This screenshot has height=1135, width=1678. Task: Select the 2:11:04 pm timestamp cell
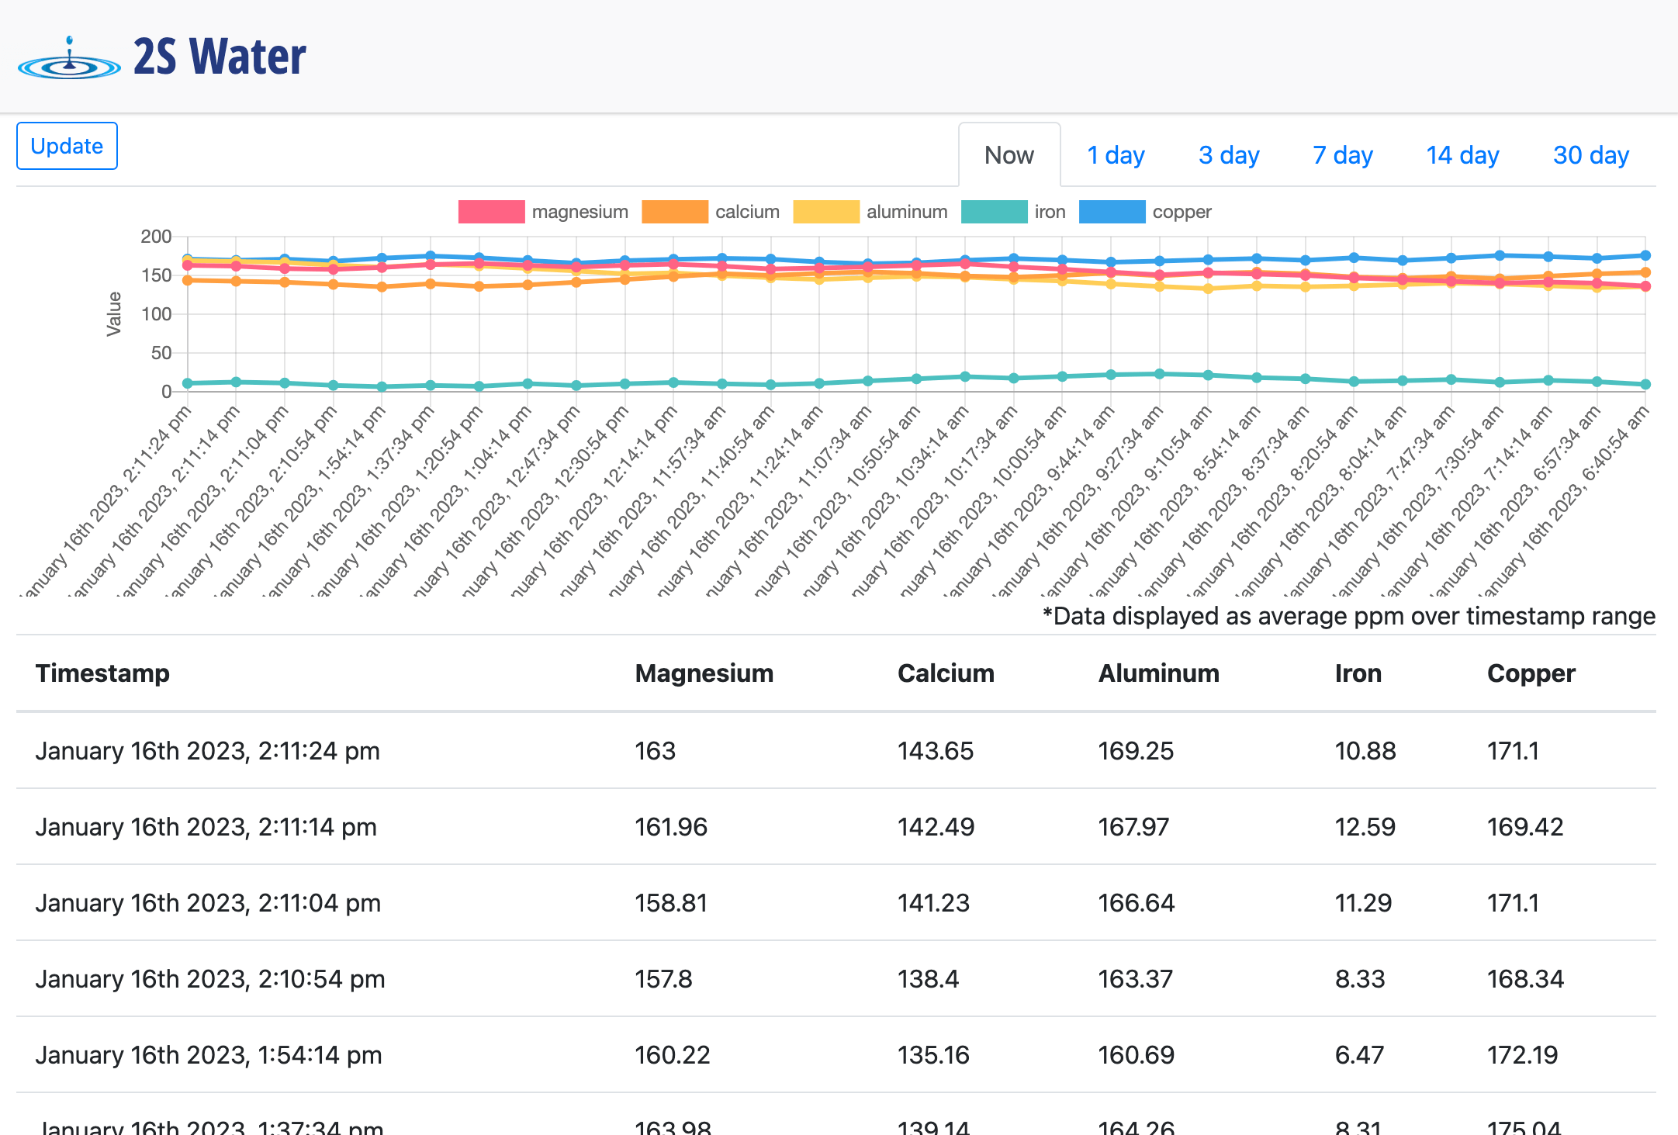[x=208, y=902]
